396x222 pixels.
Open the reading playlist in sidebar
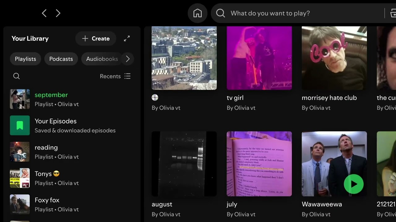pos(72,152)
